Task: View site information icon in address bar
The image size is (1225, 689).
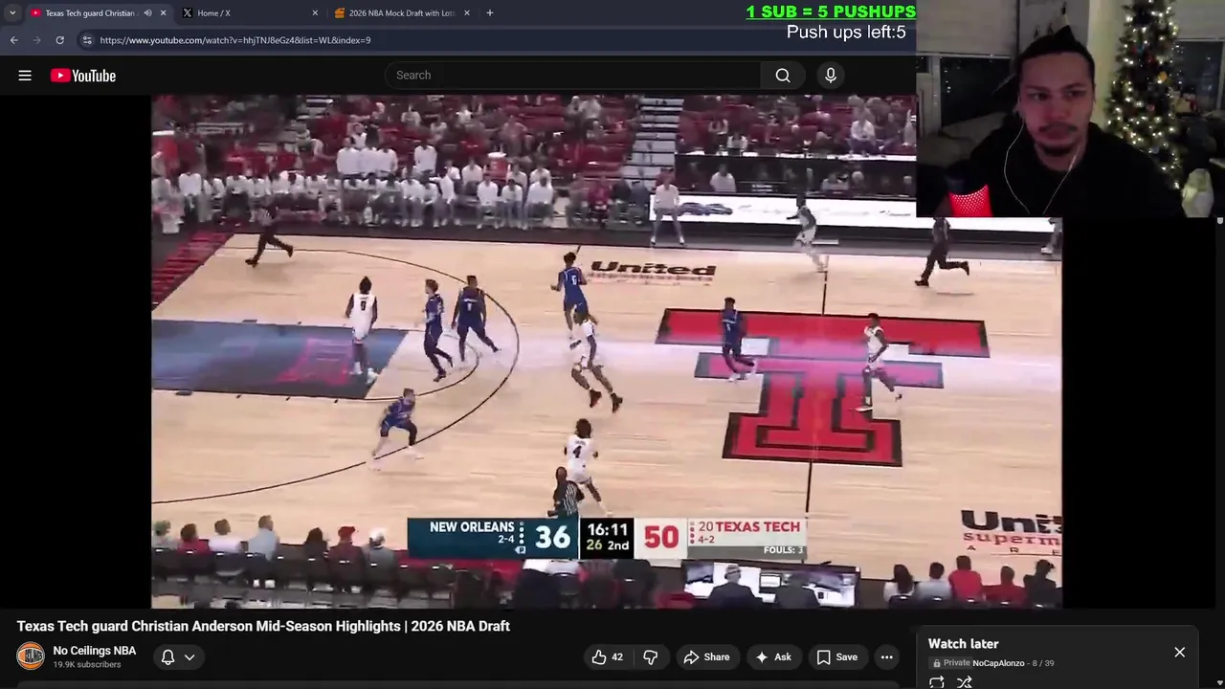Action: [87, 40]
